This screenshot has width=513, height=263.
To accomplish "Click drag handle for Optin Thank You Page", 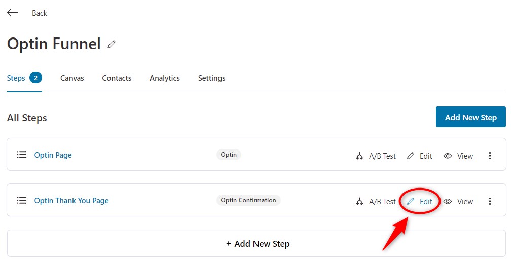I will click(x=22, y=200).
